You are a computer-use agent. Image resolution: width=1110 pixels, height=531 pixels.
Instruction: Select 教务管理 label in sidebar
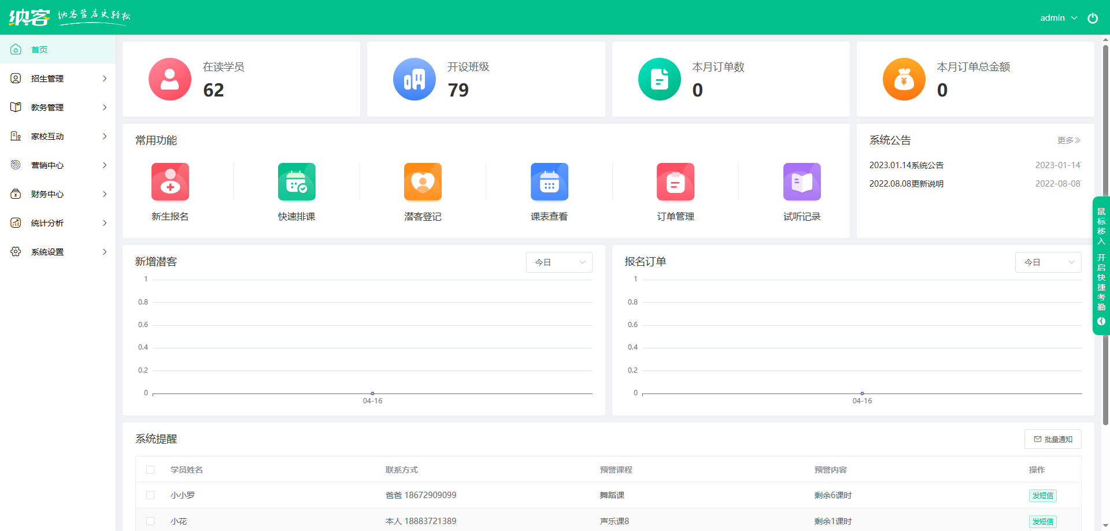(x=47, y=107)
